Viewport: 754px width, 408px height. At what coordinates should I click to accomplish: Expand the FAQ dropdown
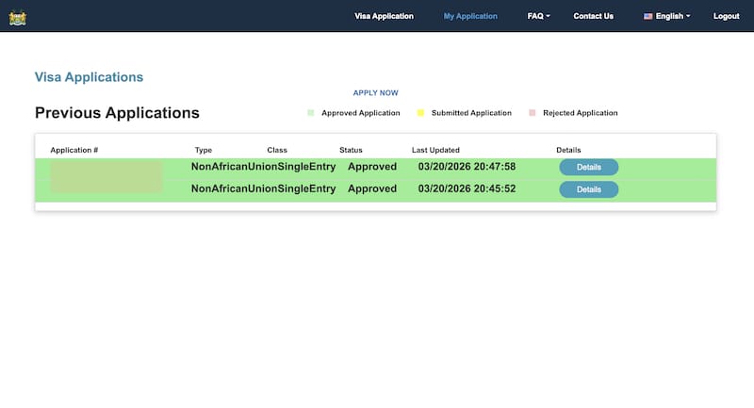(x=538, y=16)
